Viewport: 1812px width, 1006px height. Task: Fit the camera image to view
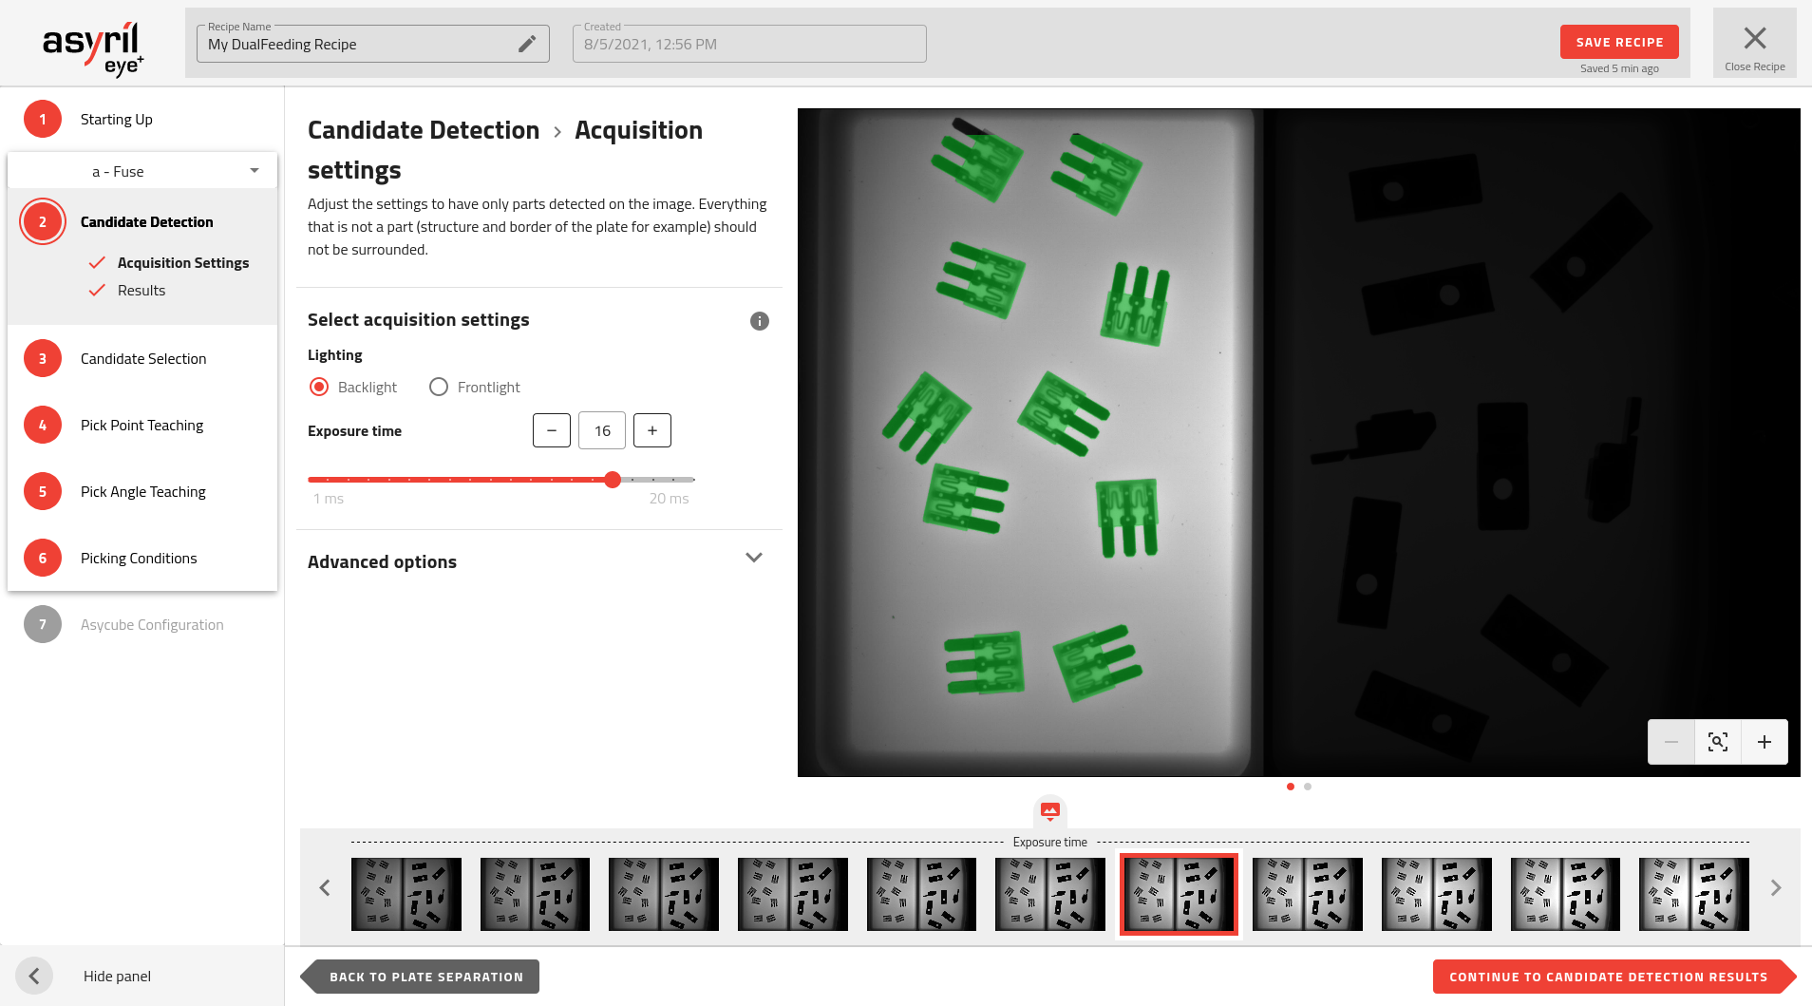coord(1717,742)
